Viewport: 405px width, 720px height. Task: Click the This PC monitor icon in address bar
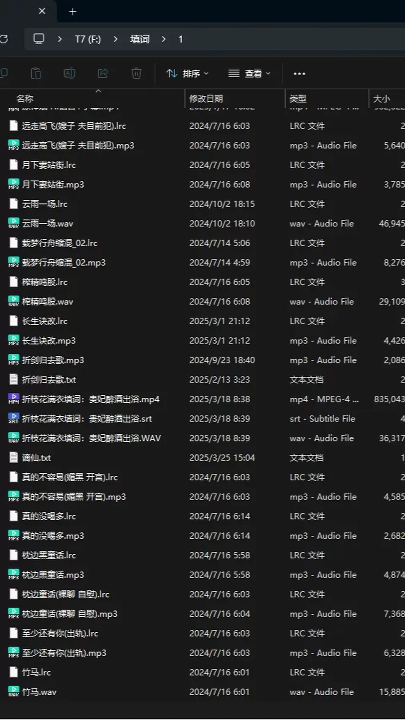click(x=39, y=39)
